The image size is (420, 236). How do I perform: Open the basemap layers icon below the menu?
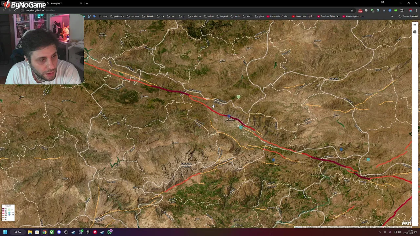tap(415, 32)
